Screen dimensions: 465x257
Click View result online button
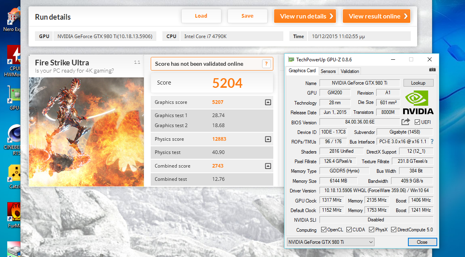coord(376,16)
